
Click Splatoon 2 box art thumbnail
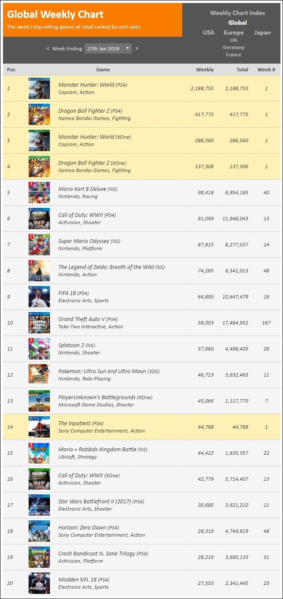[x=39, y=349]
